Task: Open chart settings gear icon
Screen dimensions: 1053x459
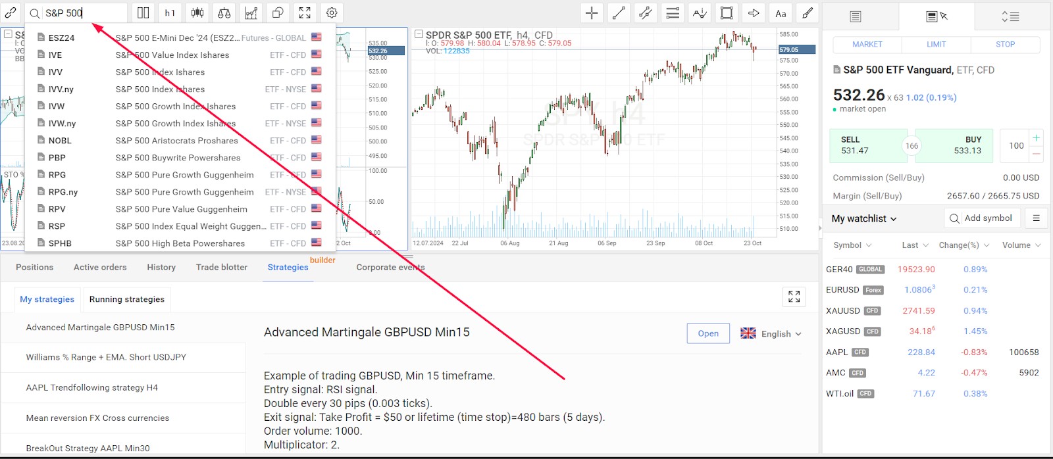Action: pyautogui.click(x=332, y=12)
